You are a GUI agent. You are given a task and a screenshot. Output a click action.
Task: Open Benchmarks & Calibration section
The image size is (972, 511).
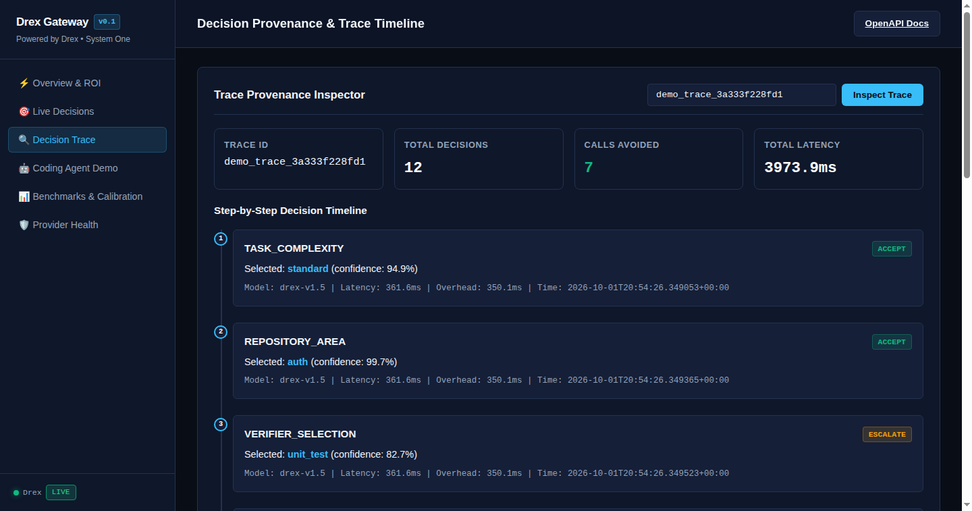pos(87,196)
